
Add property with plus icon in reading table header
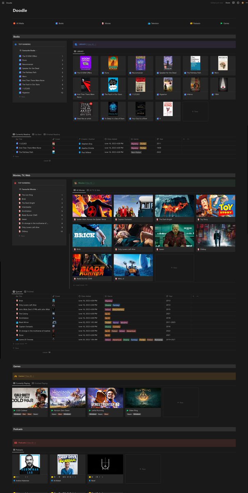pos(184,139)
